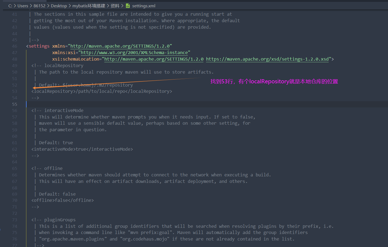
Task: Click 'The sections in this sample file' line
Action: click(133, 14)
